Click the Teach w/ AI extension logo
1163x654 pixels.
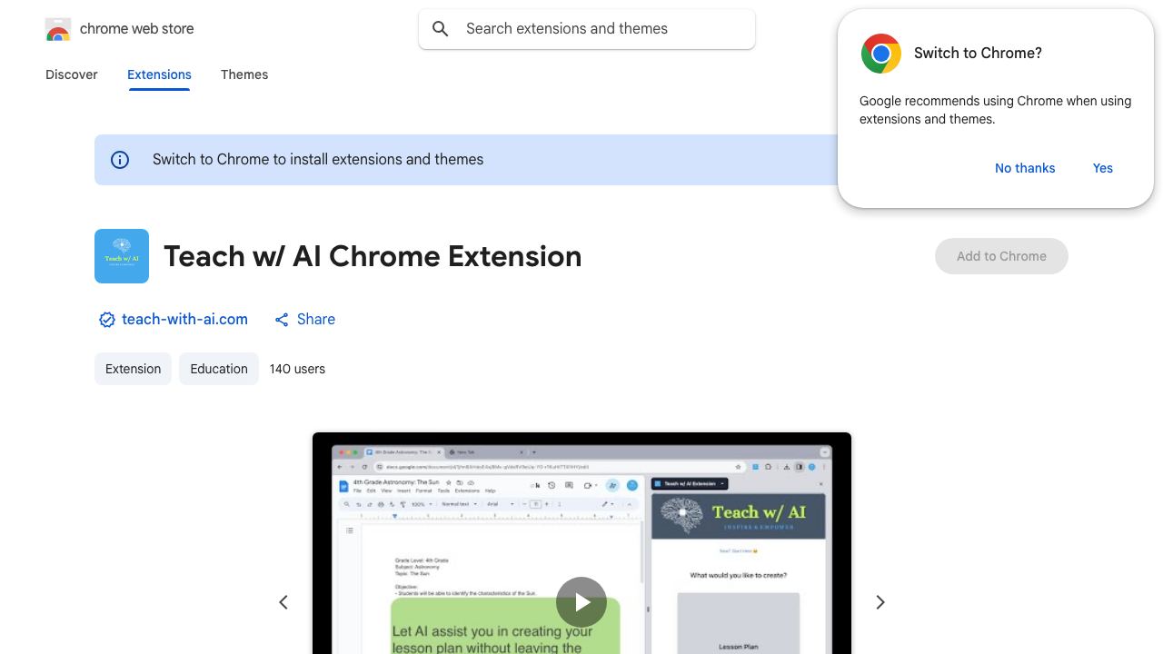pyautogui.click(x=122, y=256)
